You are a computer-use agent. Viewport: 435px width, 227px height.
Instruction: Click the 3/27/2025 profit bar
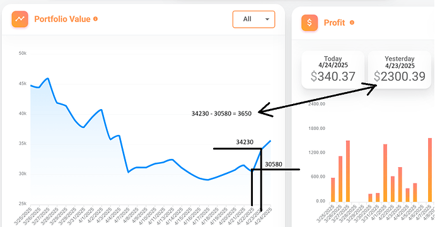tap(348, 172)
